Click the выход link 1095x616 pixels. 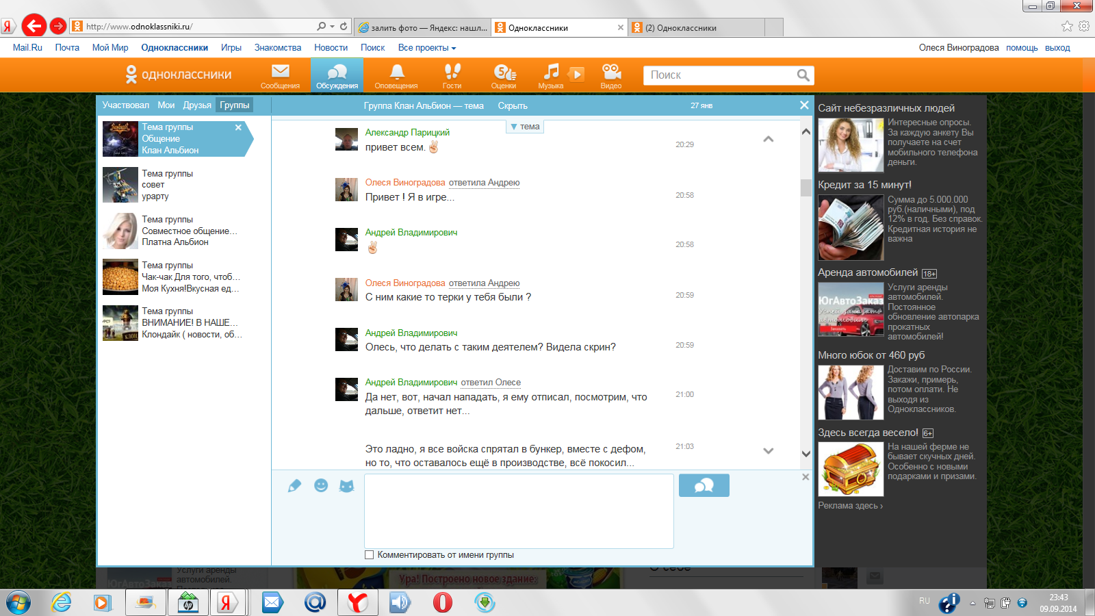[1057, 48]
